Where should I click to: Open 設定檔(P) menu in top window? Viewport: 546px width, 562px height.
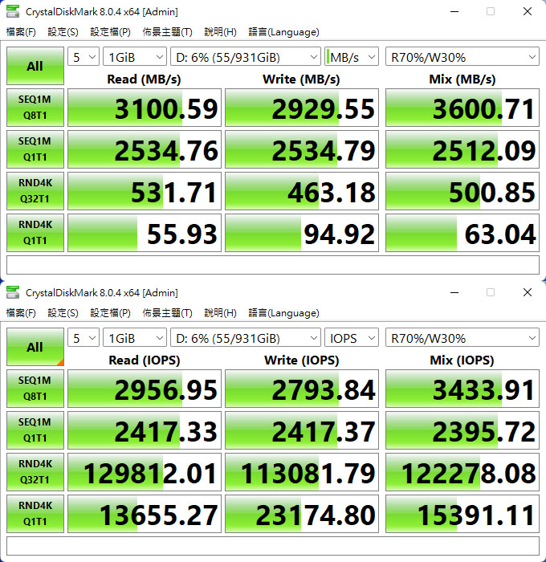point(110,32)
